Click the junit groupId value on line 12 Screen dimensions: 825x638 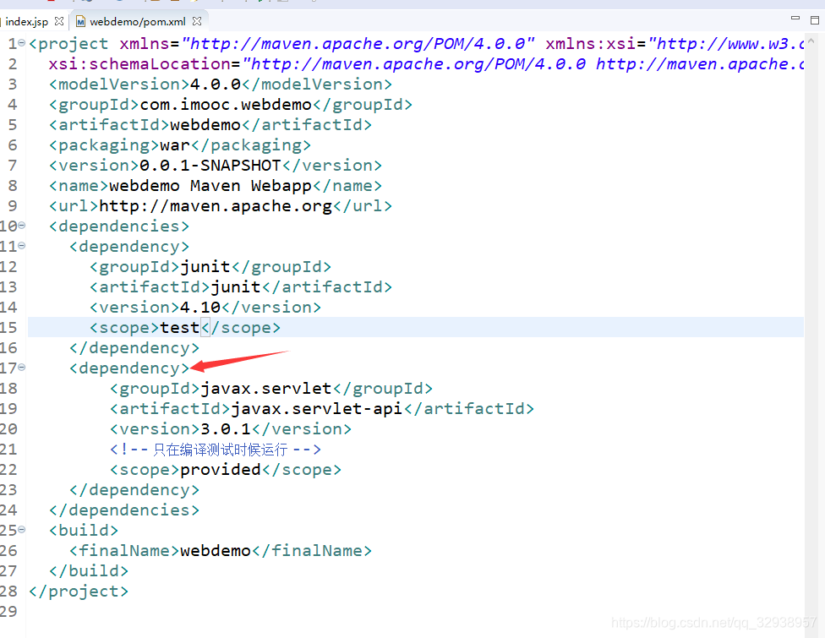click(x=205, y=267)
